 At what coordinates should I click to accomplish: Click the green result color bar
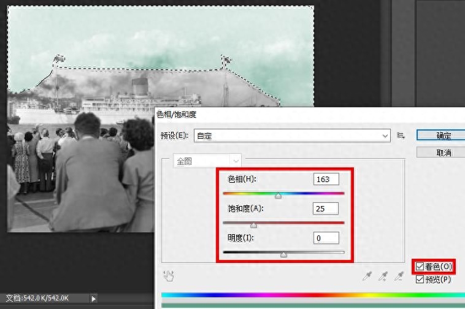[x=313, y=305]
